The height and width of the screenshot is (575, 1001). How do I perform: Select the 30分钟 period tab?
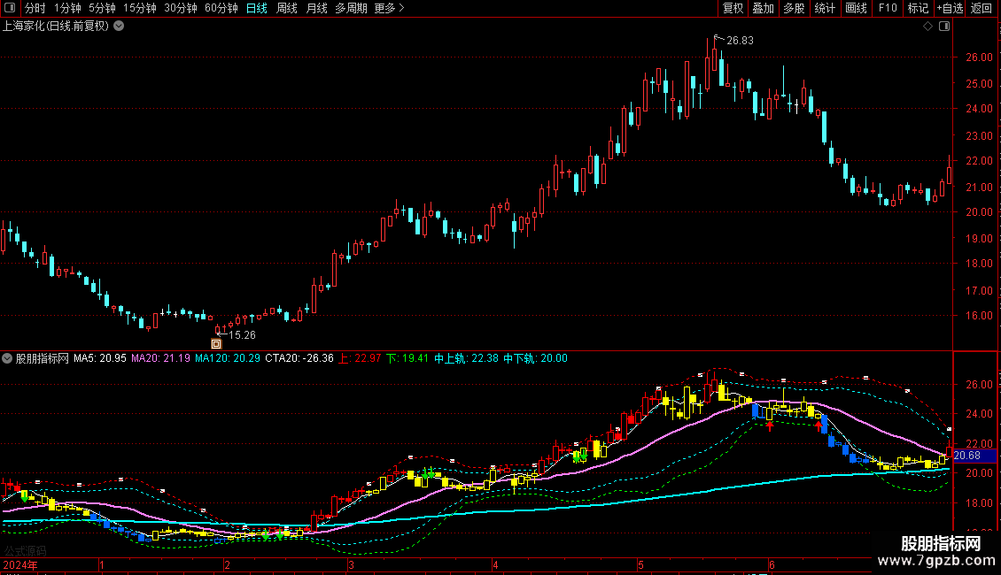click(x=180, y=8)
